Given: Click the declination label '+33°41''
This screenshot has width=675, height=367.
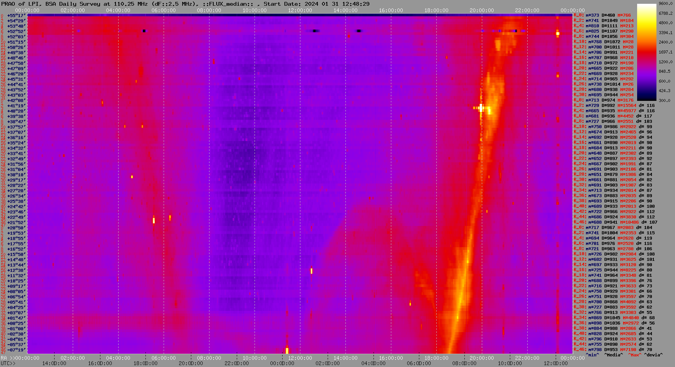Looking at the screenshot, I should pos(16,154).
